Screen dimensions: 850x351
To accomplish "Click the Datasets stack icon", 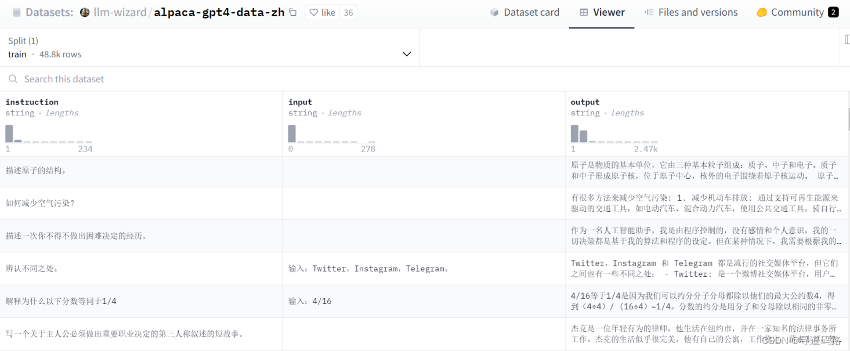I will [16, 12].
